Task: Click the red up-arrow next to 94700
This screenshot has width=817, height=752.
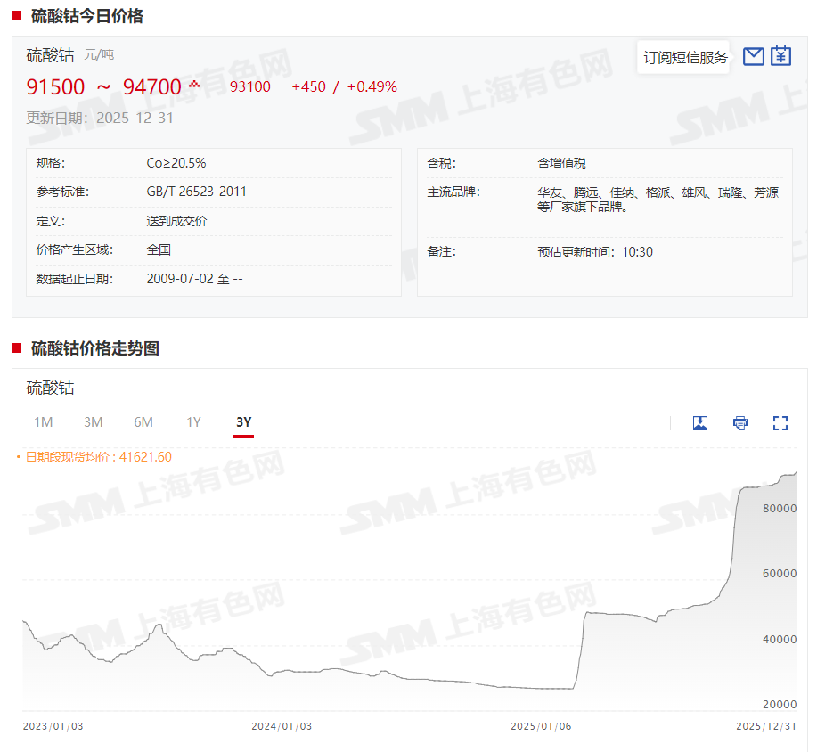Action: 194,85
